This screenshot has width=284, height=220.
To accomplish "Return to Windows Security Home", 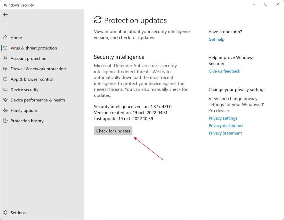I will pos(16,37).
